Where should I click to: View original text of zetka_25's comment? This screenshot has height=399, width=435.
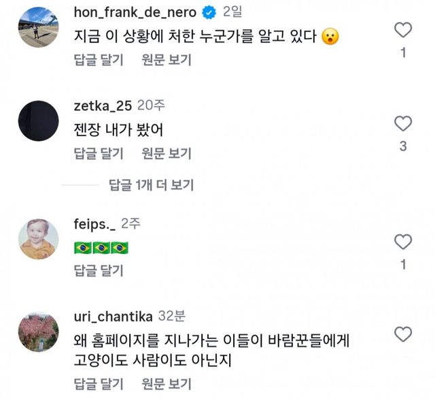pyautogui.click(x=167, y=153)
